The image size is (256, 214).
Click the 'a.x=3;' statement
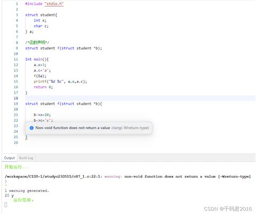[40, 65]
